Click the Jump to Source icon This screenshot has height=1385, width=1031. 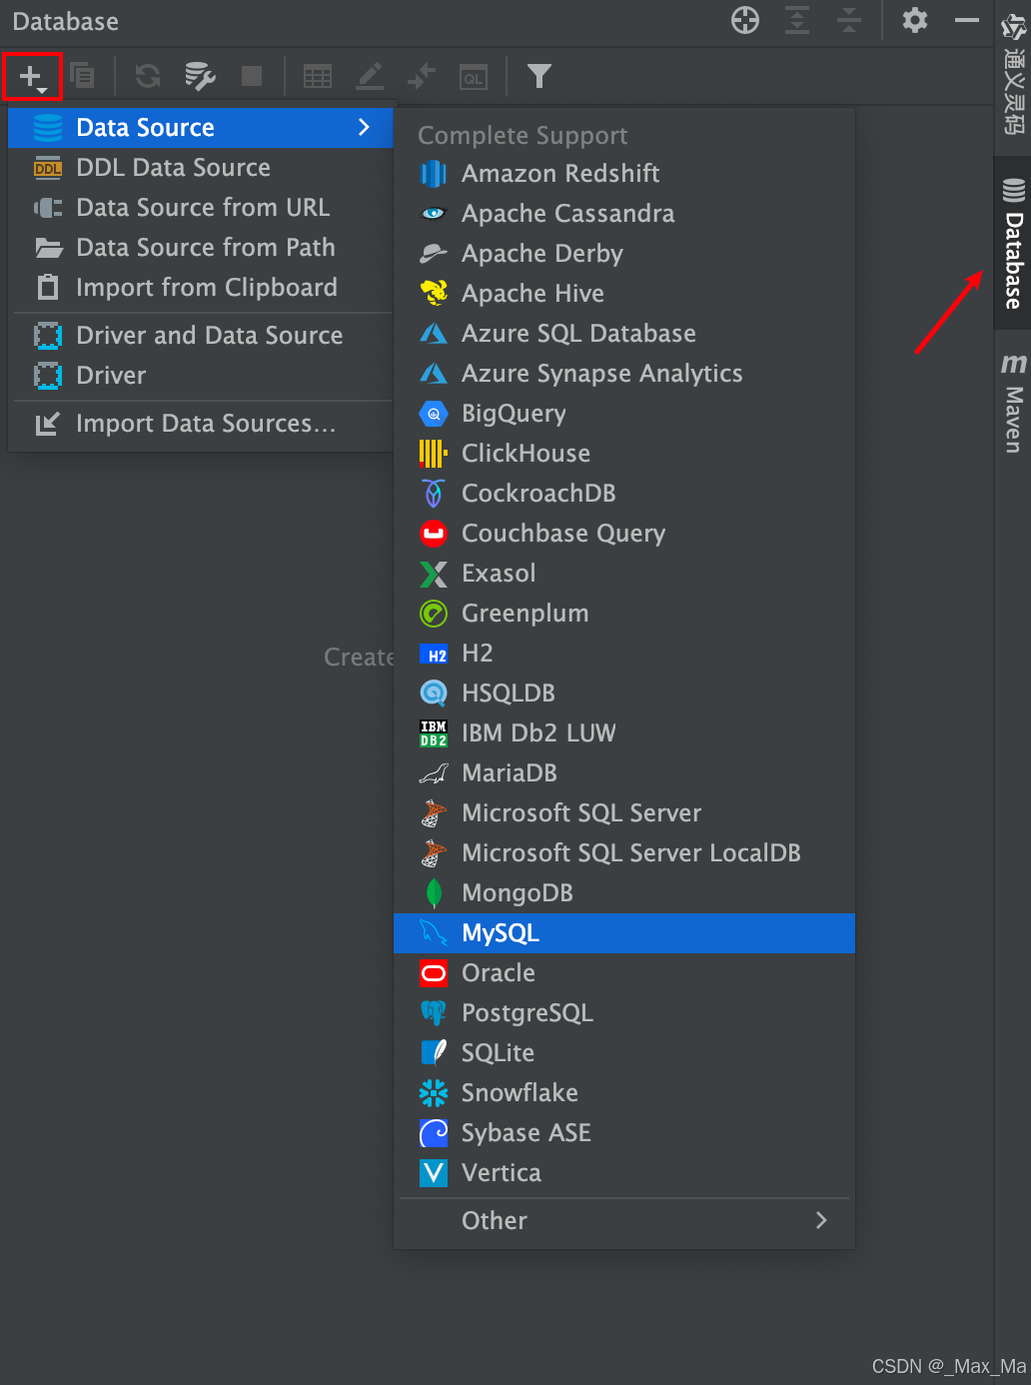point(422,76)
